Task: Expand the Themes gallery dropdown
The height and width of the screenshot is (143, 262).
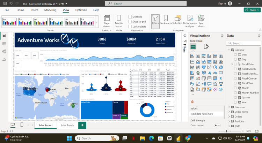Action: click(97, 22)
